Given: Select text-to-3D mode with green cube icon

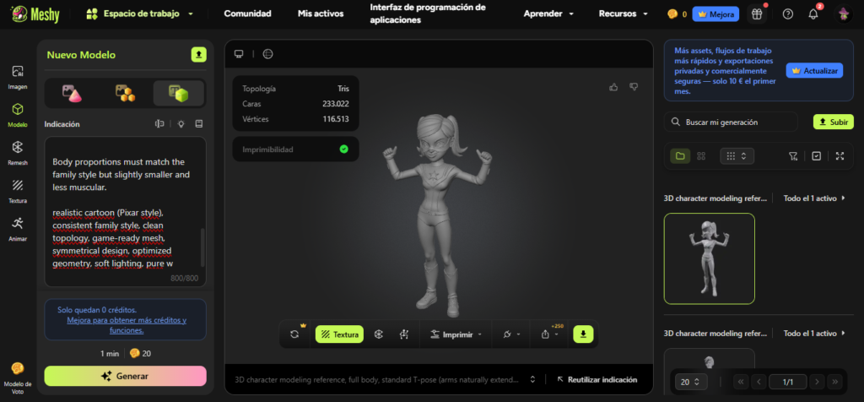Looking at the screenshot, I should 179,93.
